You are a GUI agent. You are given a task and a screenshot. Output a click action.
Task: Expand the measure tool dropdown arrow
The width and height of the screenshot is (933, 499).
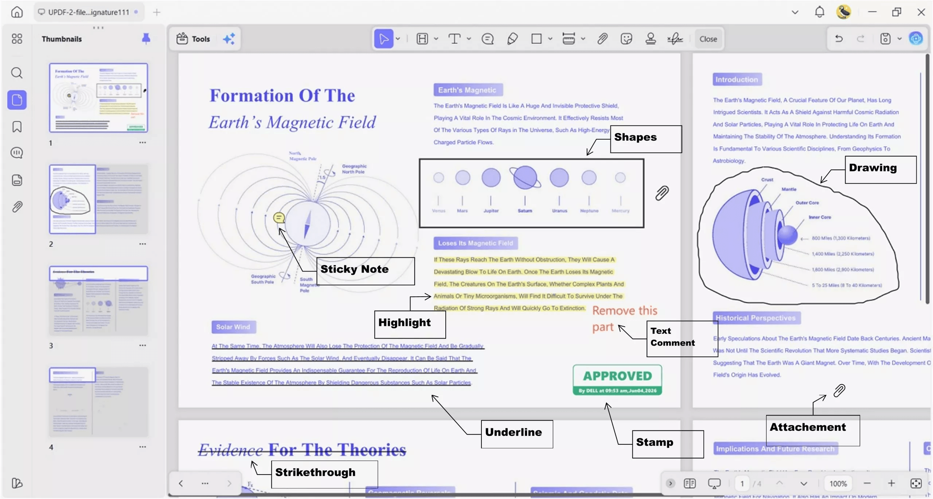583,39
